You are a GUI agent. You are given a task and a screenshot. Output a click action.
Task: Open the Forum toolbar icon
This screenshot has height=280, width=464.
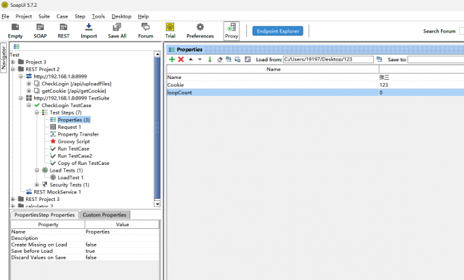[145, 31]
